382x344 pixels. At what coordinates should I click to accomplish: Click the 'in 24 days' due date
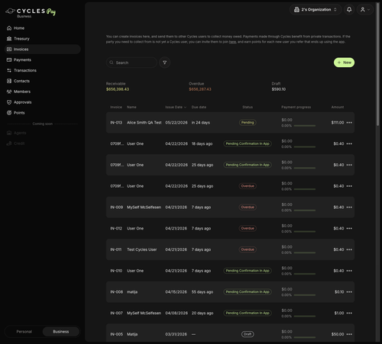point(201,123)
